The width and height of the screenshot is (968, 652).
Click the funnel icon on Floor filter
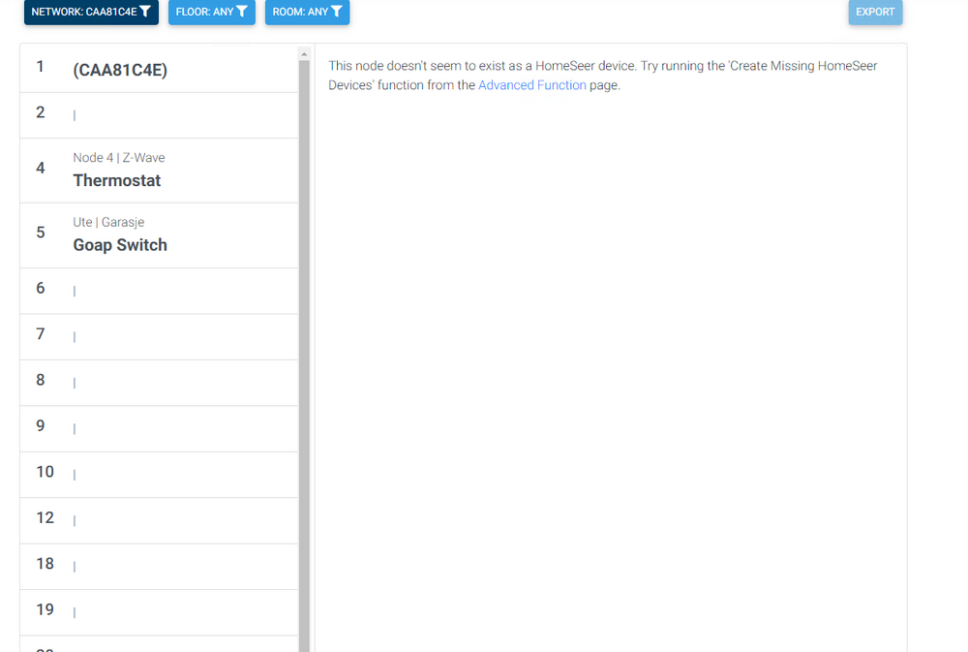[242, 12]
